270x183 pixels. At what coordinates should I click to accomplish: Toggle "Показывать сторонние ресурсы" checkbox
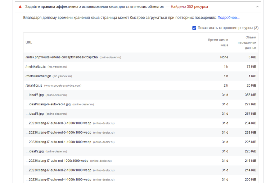tap(194, 28)
